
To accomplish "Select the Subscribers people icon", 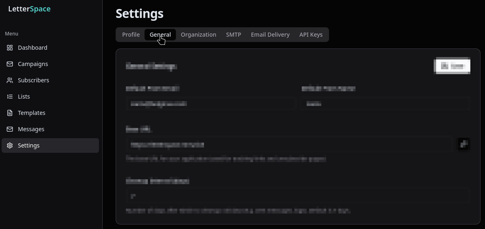I will pos(10,80).
